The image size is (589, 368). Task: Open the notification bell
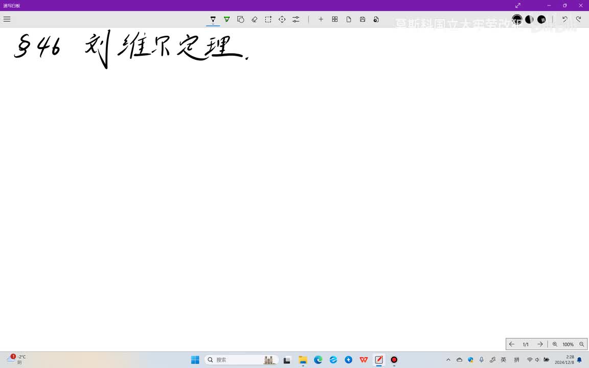tap(579, 360)
